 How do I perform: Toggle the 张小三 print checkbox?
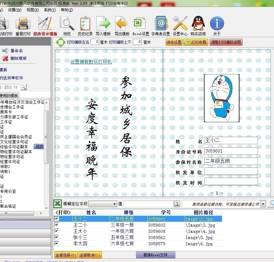tap(57, 238)
